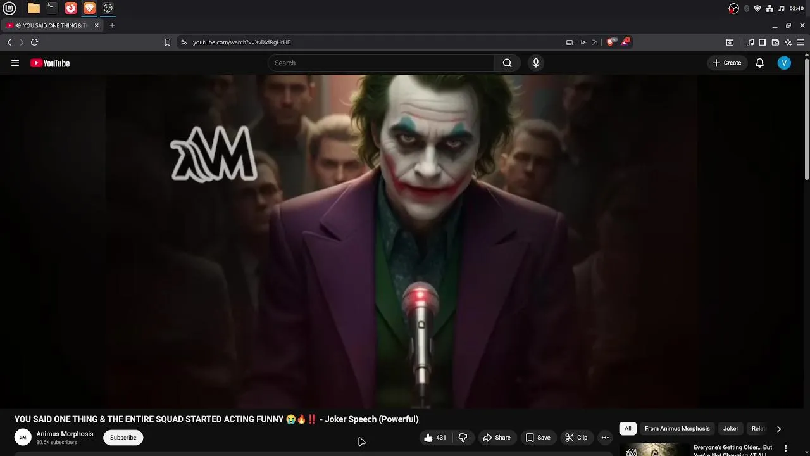Open the Animus Morphosis channel name link
810x456 pixels.
65,434
